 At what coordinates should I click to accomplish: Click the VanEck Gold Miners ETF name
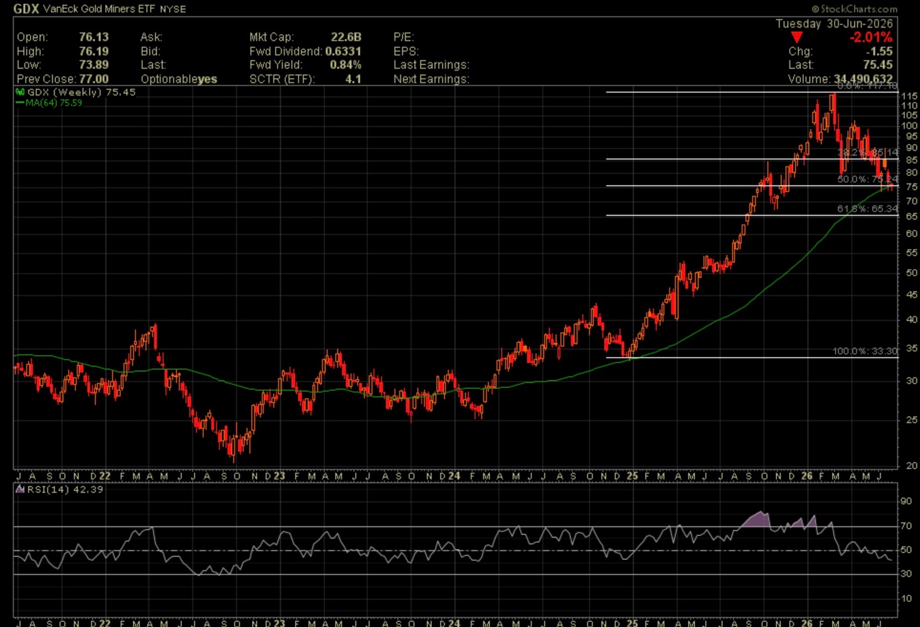click(x=99, y=9)
